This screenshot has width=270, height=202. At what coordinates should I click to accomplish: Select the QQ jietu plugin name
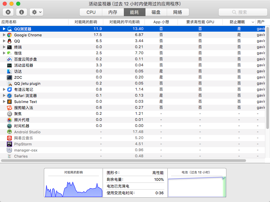27,83
